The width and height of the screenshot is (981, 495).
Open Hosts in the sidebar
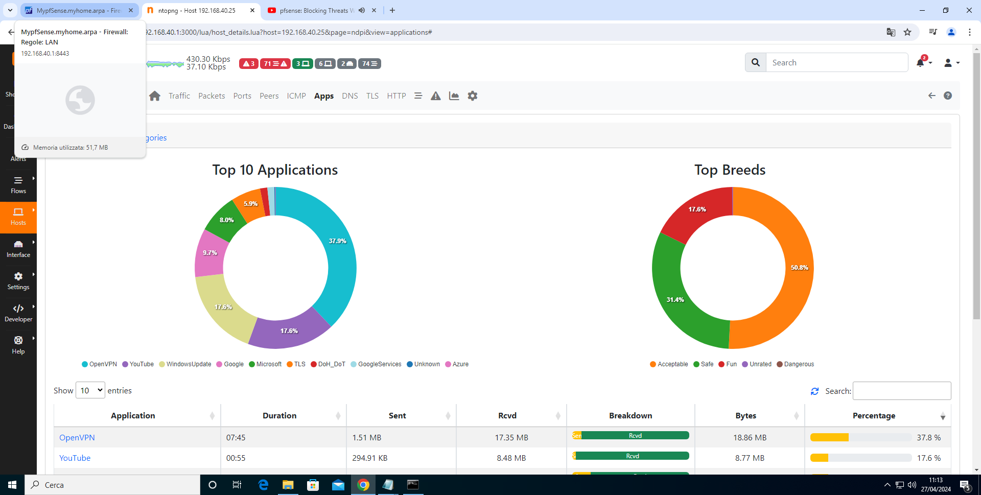tap(18, 217)
